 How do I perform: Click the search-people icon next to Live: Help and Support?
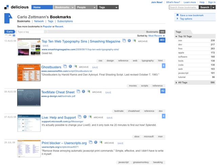pos(90,117)
